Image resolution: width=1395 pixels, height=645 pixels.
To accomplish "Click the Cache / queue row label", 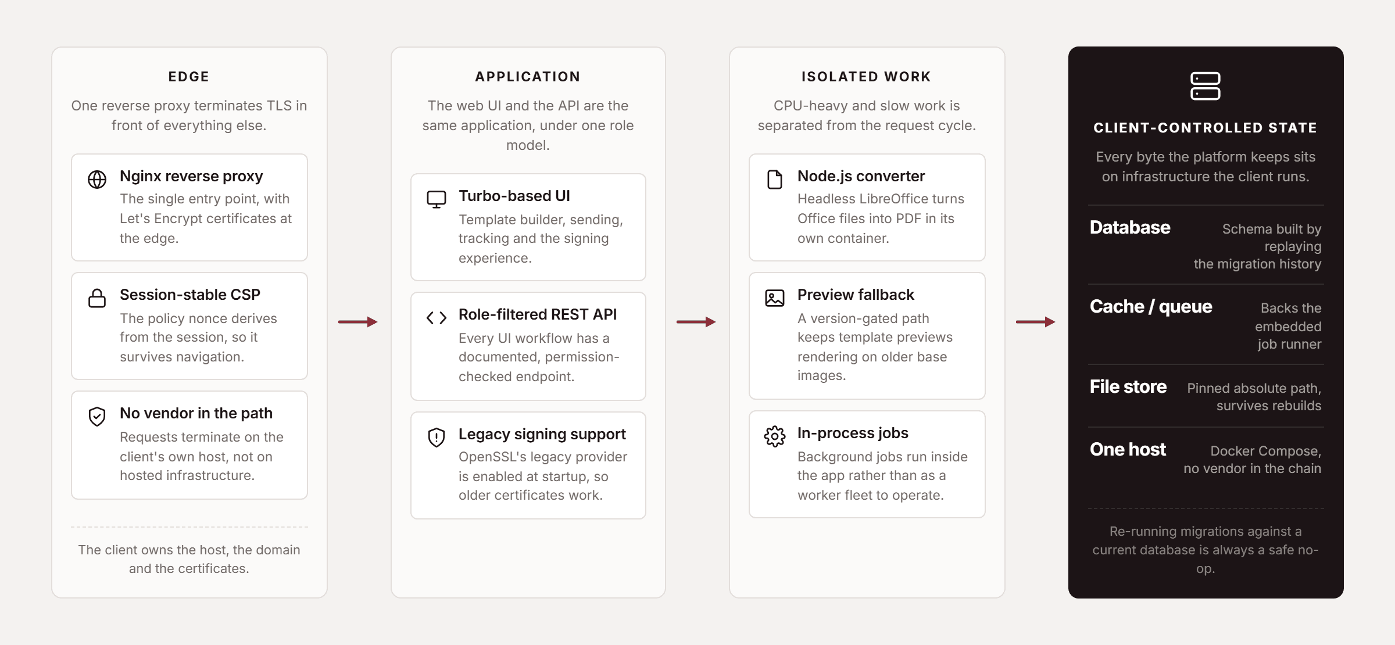I will click(1151, 307).
